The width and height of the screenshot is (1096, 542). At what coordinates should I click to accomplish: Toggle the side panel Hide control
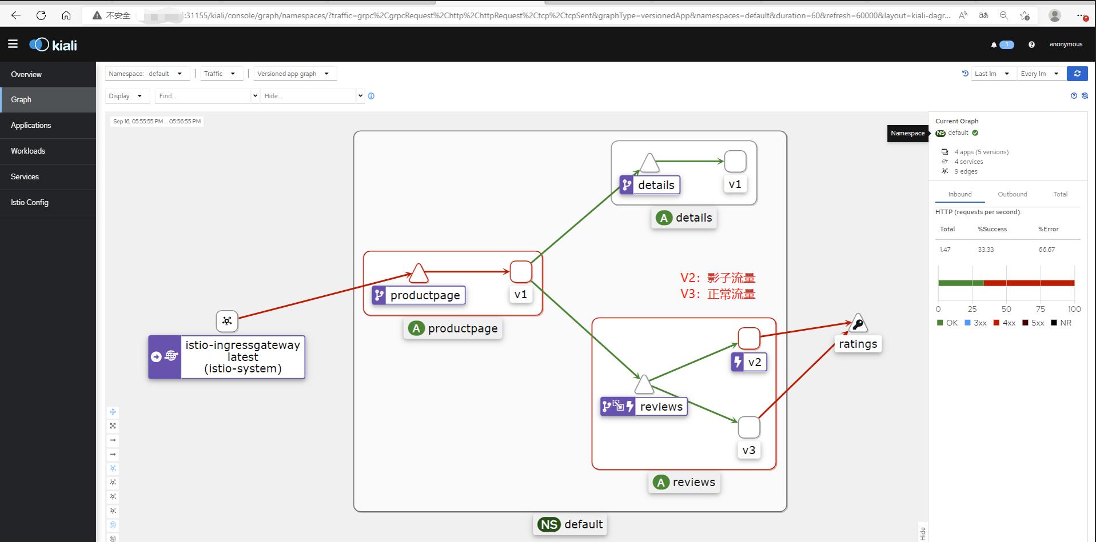click(x=923, y=533)
